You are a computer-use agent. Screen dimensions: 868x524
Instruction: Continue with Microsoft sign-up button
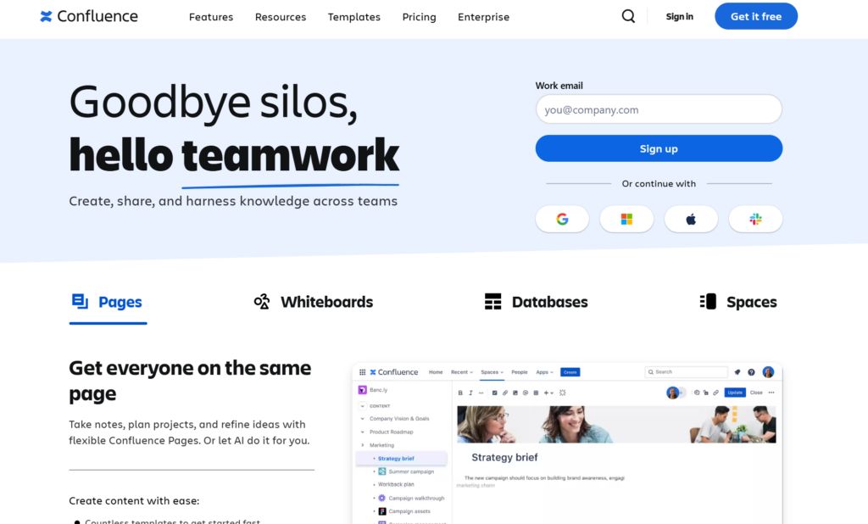626,220
